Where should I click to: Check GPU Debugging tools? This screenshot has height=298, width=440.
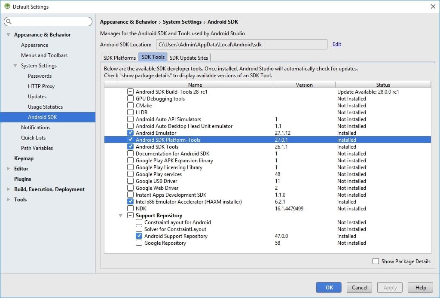click(x=130, y=98)
